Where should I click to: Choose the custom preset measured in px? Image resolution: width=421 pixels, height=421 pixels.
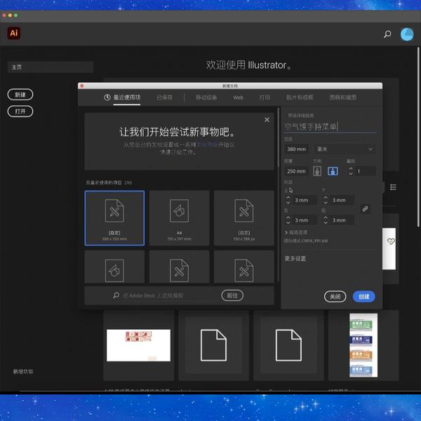coord(243,218)
